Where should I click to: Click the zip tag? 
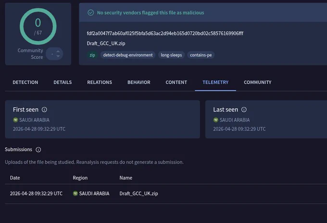92,55
